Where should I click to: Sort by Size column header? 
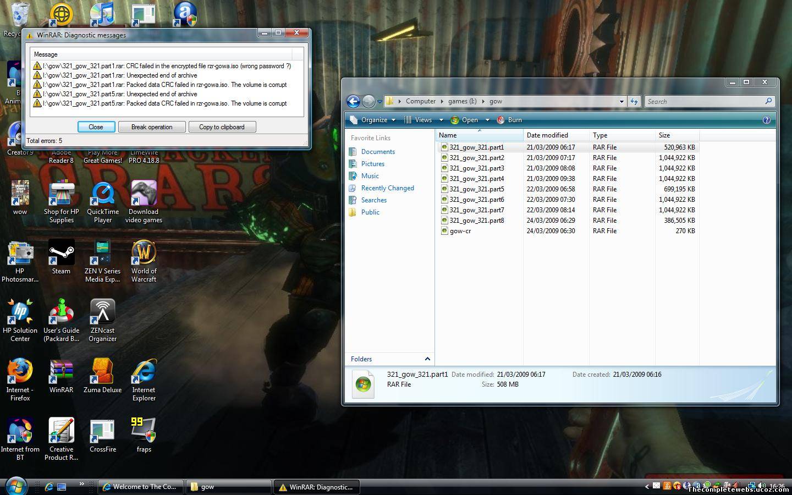(677, 135)
